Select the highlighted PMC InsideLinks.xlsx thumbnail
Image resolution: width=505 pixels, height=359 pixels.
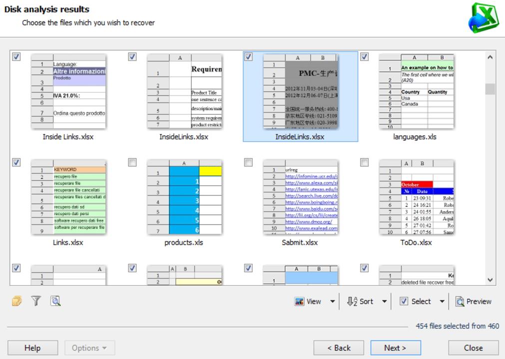point(301,91)
